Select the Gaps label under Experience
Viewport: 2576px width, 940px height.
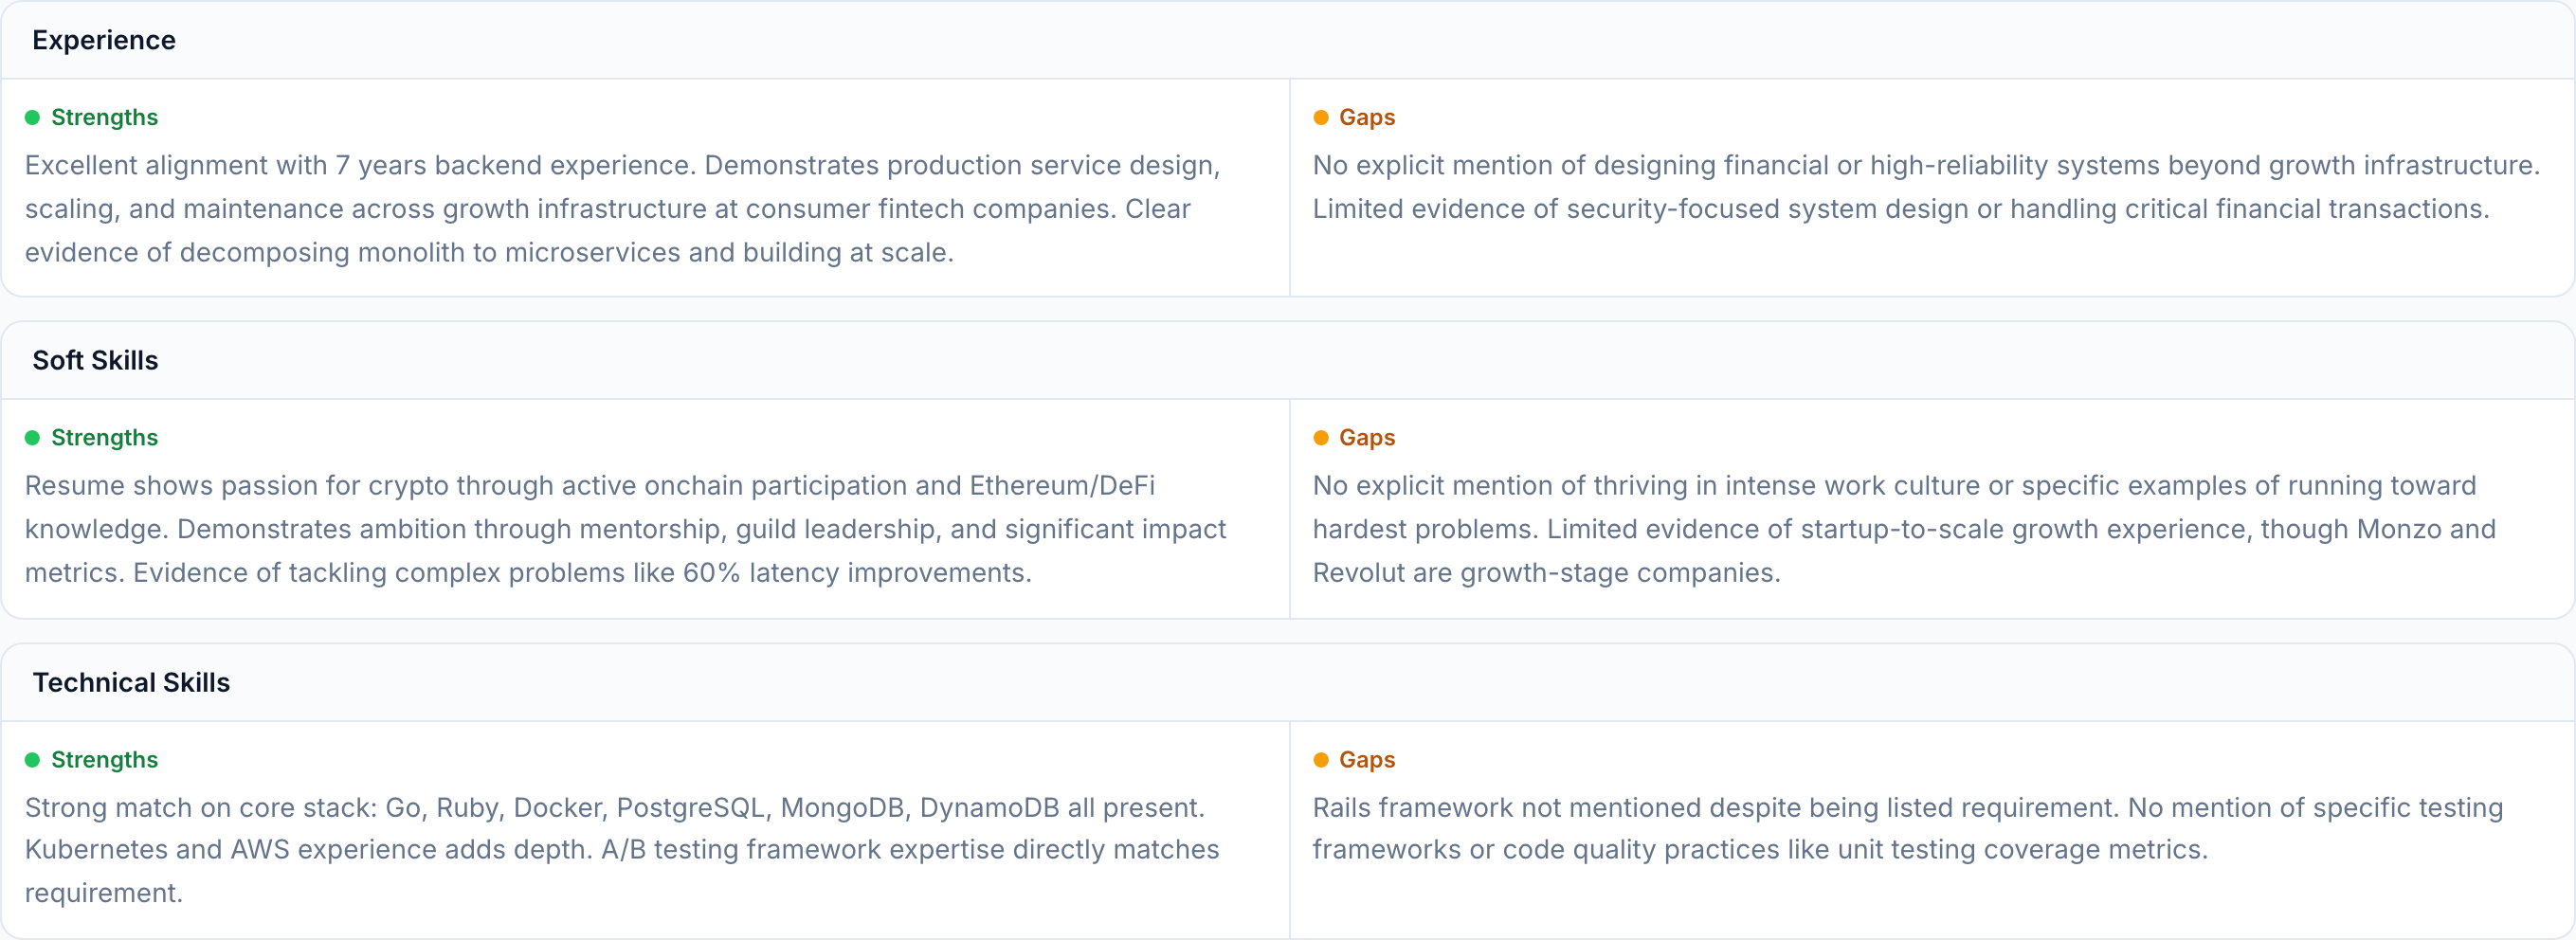1366,118
